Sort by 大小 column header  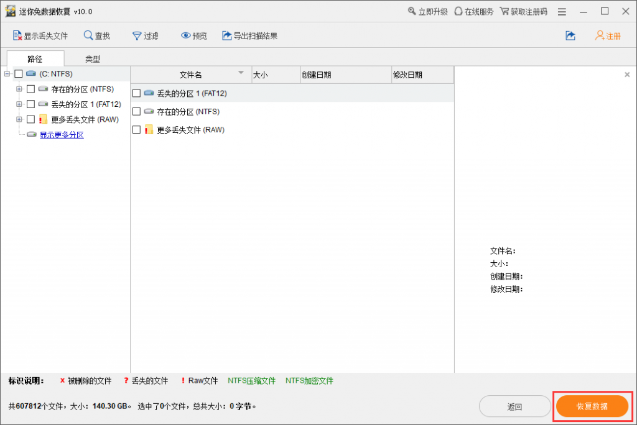[276, 75]
